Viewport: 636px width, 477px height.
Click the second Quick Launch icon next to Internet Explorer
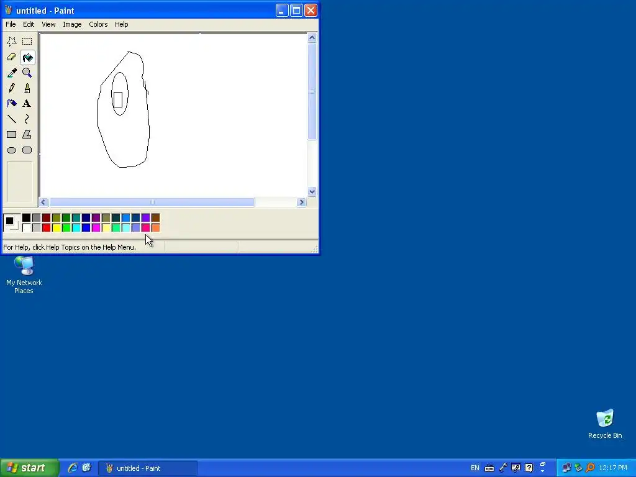pos(86,468)
